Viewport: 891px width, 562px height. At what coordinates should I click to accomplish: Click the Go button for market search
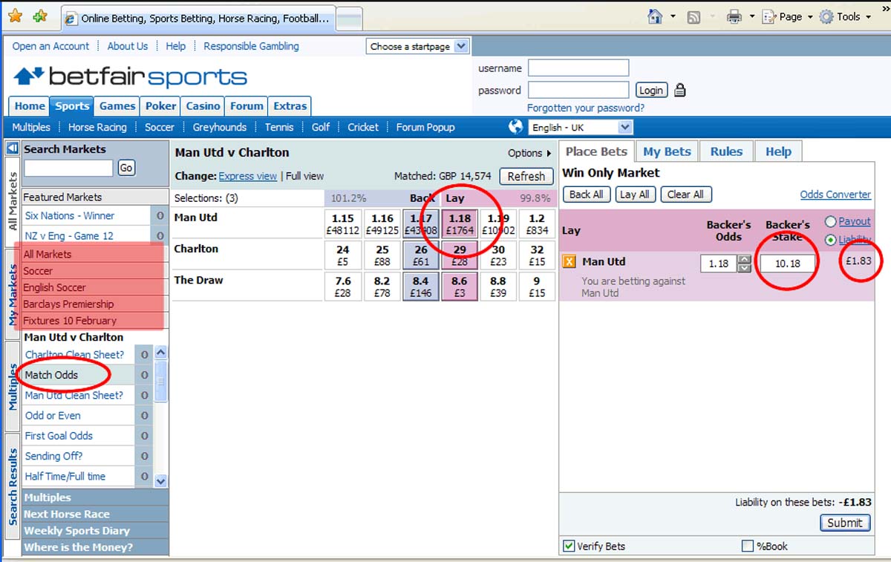click(x=126, y=168)
